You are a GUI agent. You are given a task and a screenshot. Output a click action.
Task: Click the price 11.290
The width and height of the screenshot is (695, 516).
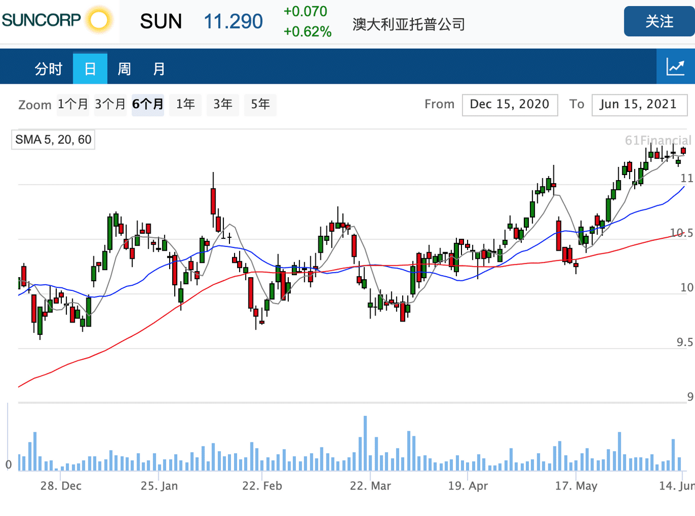pyautogui.click(x=233, y=21)
